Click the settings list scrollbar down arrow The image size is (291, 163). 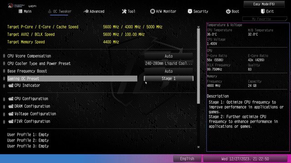tap(198, 147)
